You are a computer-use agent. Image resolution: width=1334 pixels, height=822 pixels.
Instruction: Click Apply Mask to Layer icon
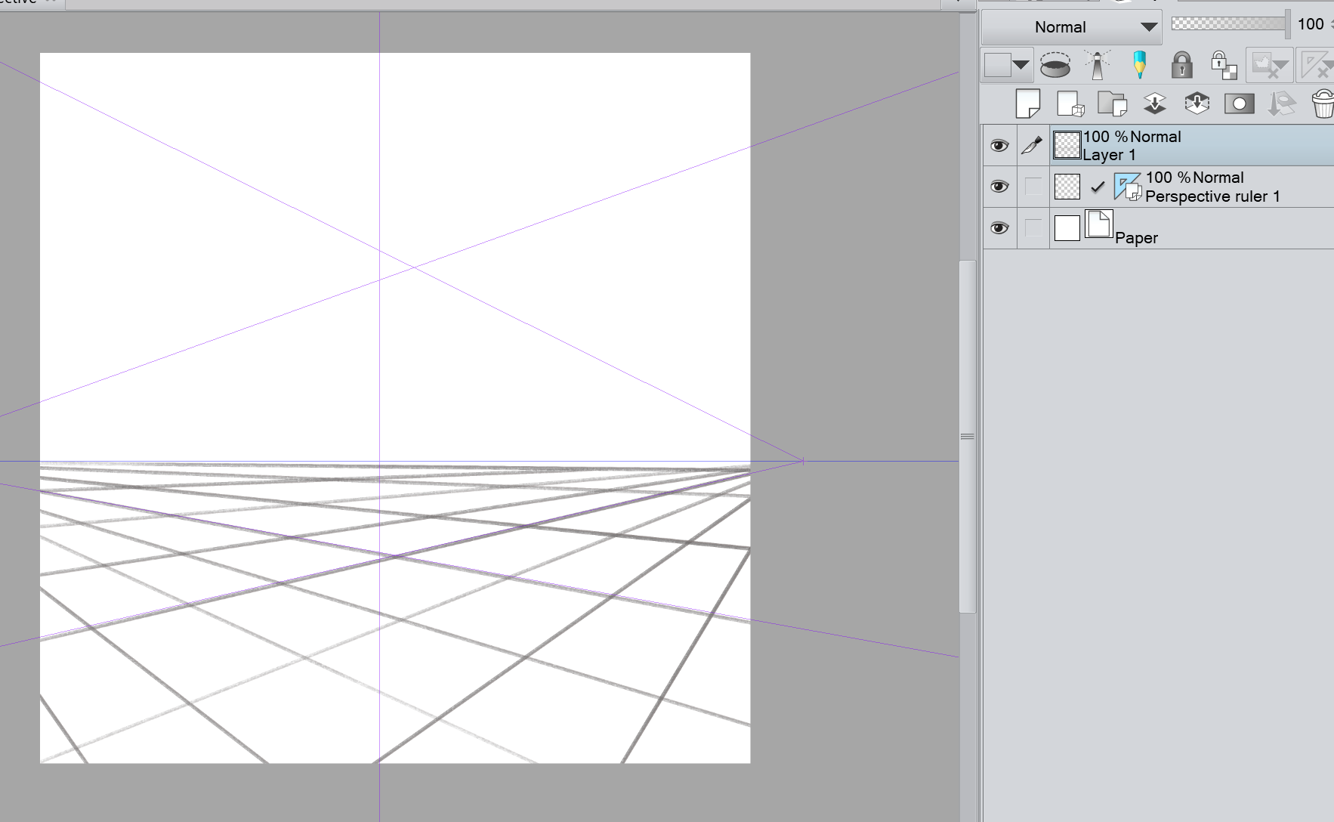click(x=1282, y=104)
